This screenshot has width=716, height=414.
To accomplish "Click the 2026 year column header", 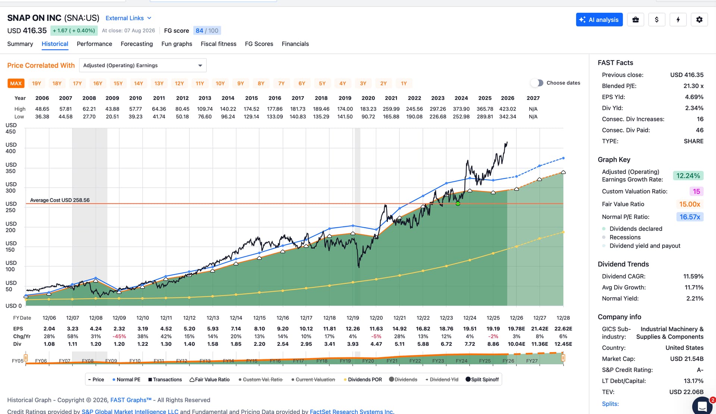I will click(x=508, y=98).
